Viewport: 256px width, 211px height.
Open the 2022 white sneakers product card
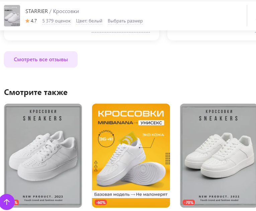click(218, 155)
